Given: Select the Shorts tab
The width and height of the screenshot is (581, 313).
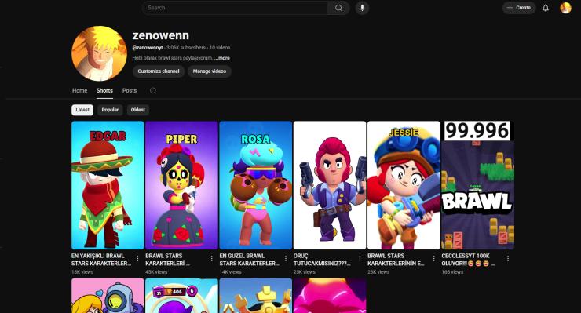Looking at the screenshot, I should pos(104,90).
